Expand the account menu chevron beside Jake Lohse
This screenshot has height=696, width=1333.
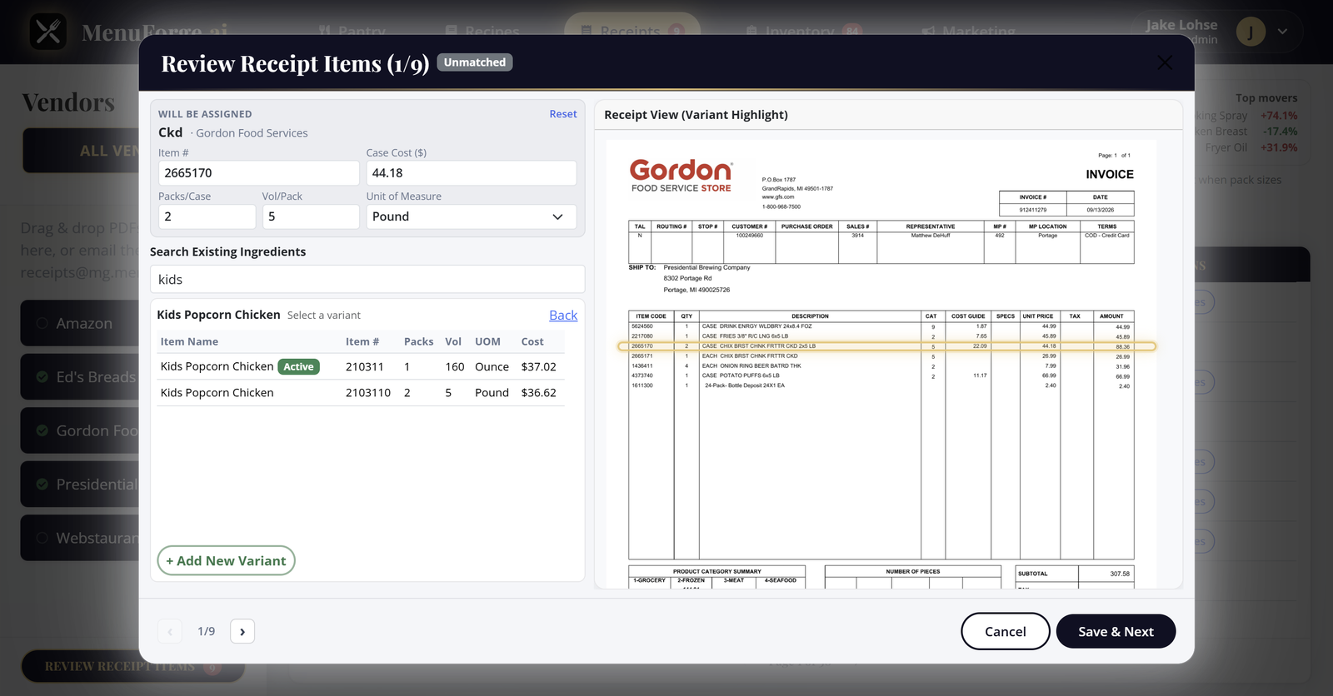click(x=1282, y=32)
